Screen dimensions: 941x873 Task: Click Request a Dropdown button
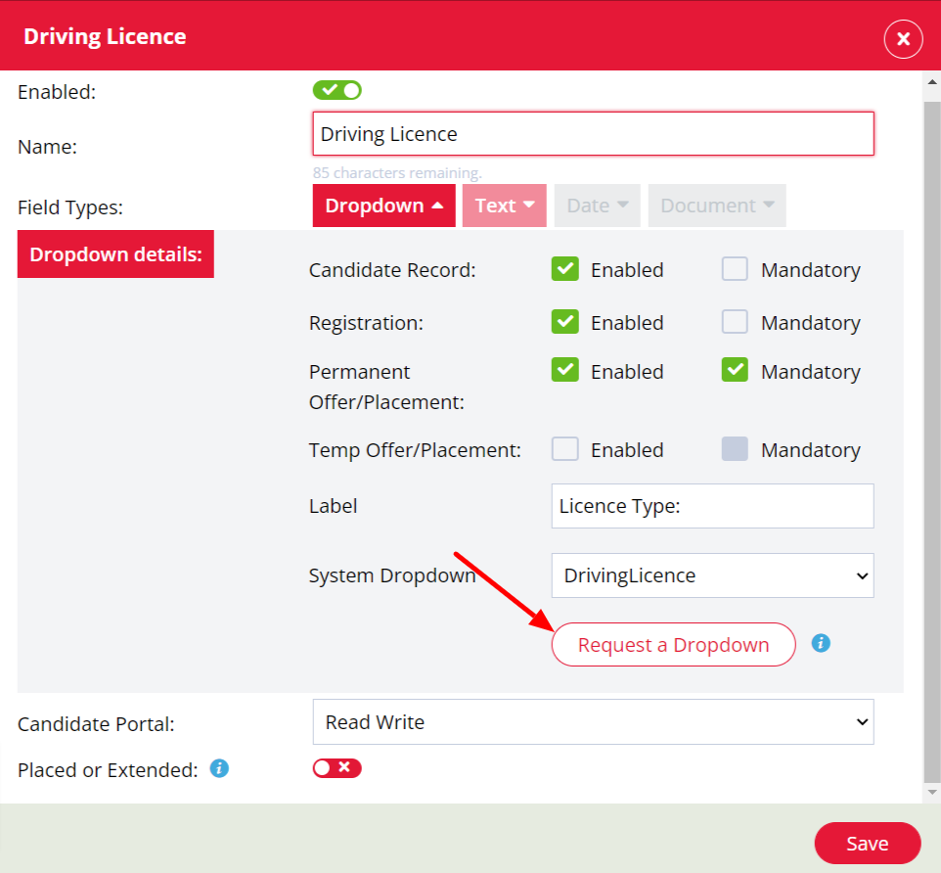tap(673, 644)
